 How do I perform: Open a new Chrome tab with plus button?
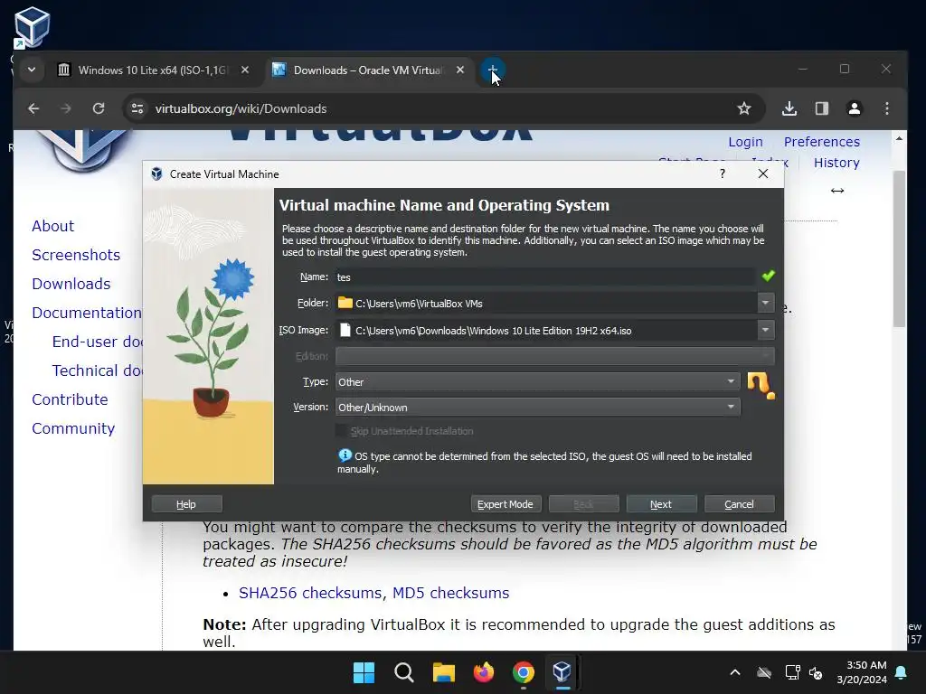493,70
